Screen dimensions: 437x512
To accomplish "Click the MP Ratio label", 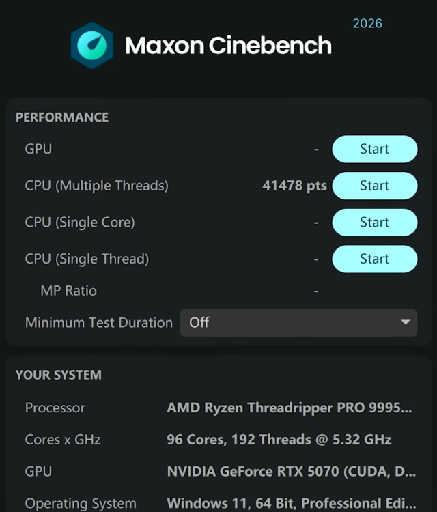I will click(68, 291).
